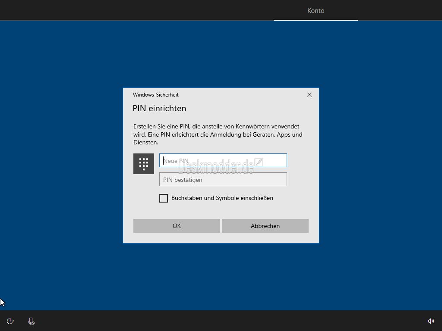
Task: Focus the Neue PIN input field
Action: pyautogui.click(x=223, y=160)
